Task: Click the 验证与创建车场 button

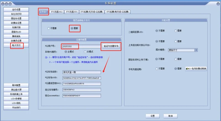Action: [x=111, y=46]
